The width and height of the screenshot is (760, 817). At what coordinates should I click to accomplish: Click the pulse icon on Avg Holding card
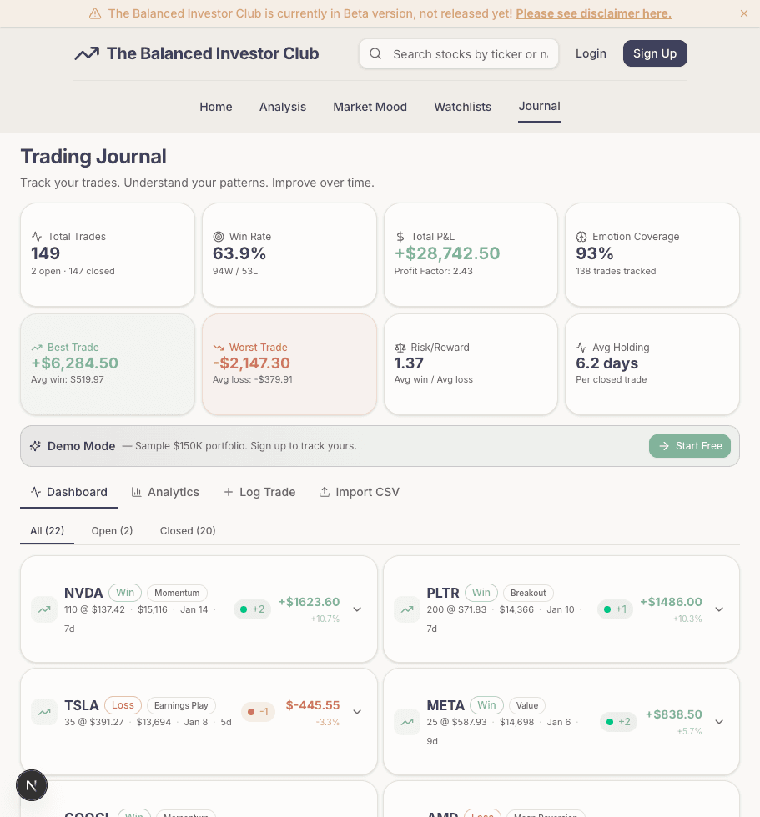[582, 347]
